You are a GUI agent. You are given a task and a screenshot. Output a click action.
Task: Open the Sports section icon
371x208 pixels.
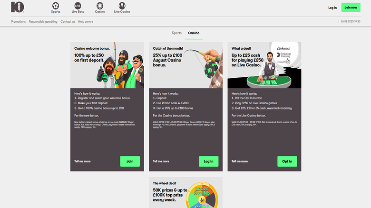[56, 8]
